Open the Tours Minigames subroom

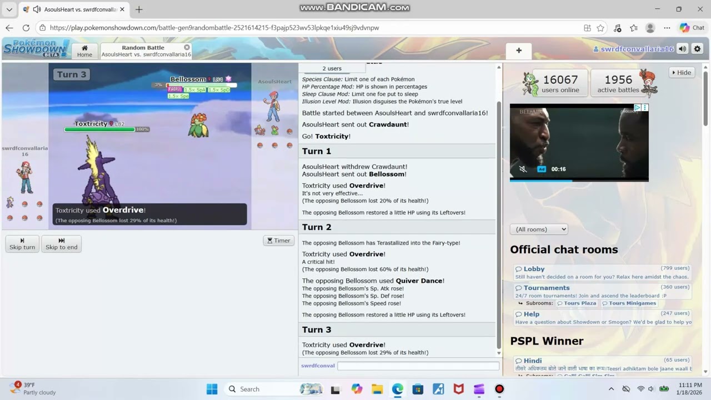click(x=629, y=303)
